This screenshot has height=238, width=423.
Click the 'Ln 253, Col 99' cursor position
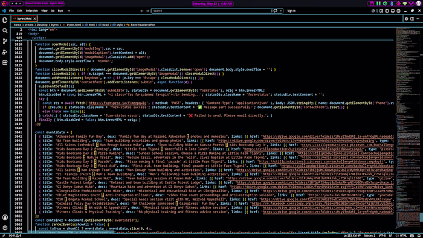[x=352, y=236]
